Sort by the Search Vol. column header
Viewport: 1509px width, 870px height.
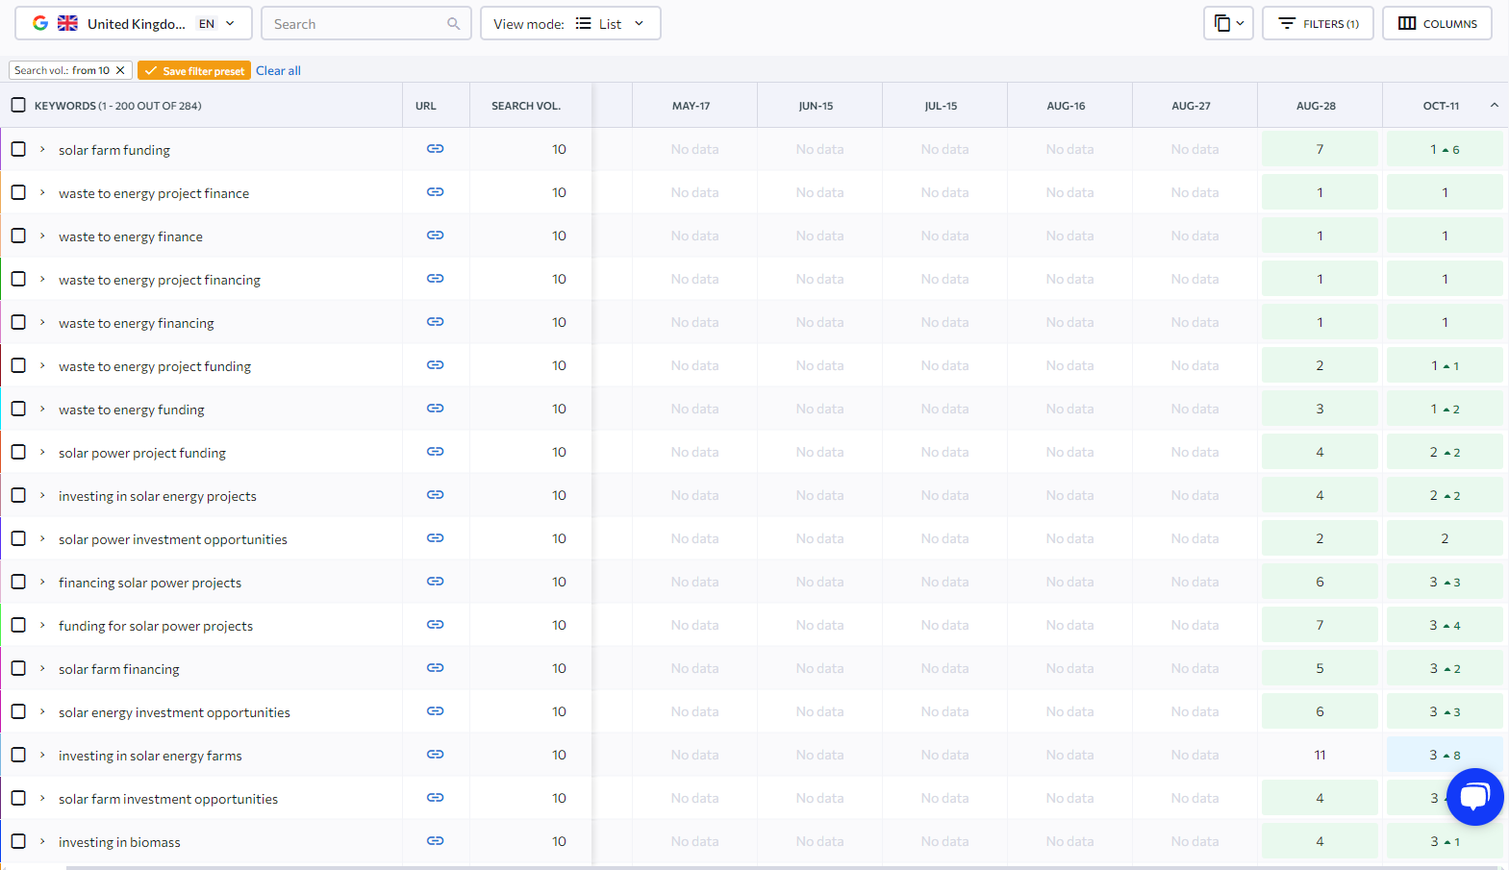(525, 106)
